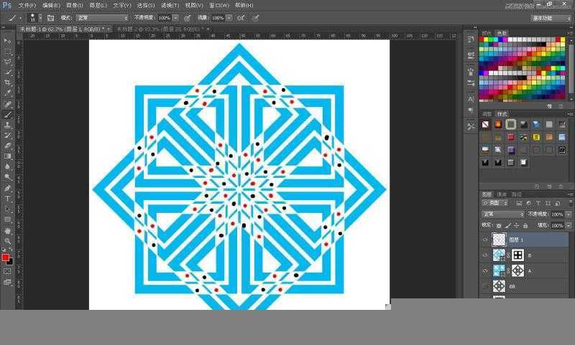The width and height of the screenshot is (575, 345).
Task: Select the Rectangular Marquee tool
Action: tap(7, 51)
